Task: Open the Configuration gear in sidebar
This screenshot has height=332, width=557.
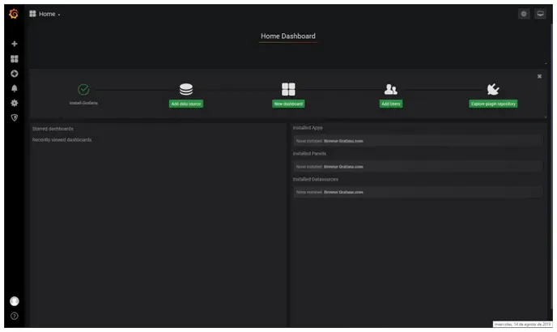Action: coord(15,103)
